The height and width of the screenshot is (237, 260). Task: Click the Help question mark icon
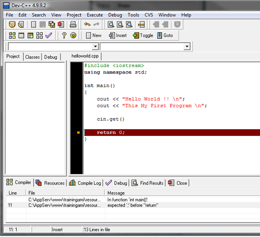click(64, 35)
